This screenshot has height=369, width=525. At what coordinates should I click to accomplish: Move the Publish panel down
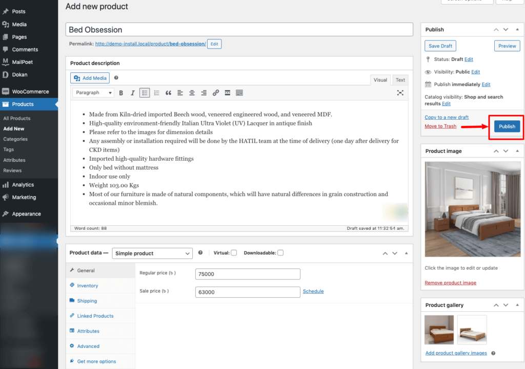506,30
